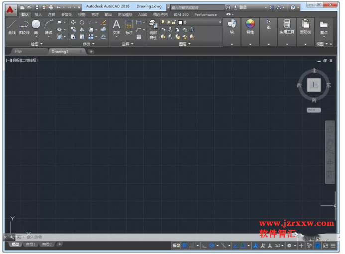Click the Pan hand icon in navigation bar

coord(330,142)
